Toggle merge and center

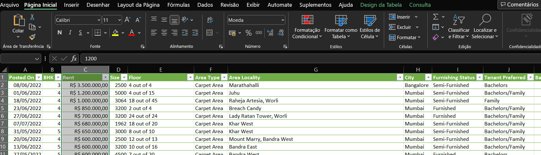point(210,32)
